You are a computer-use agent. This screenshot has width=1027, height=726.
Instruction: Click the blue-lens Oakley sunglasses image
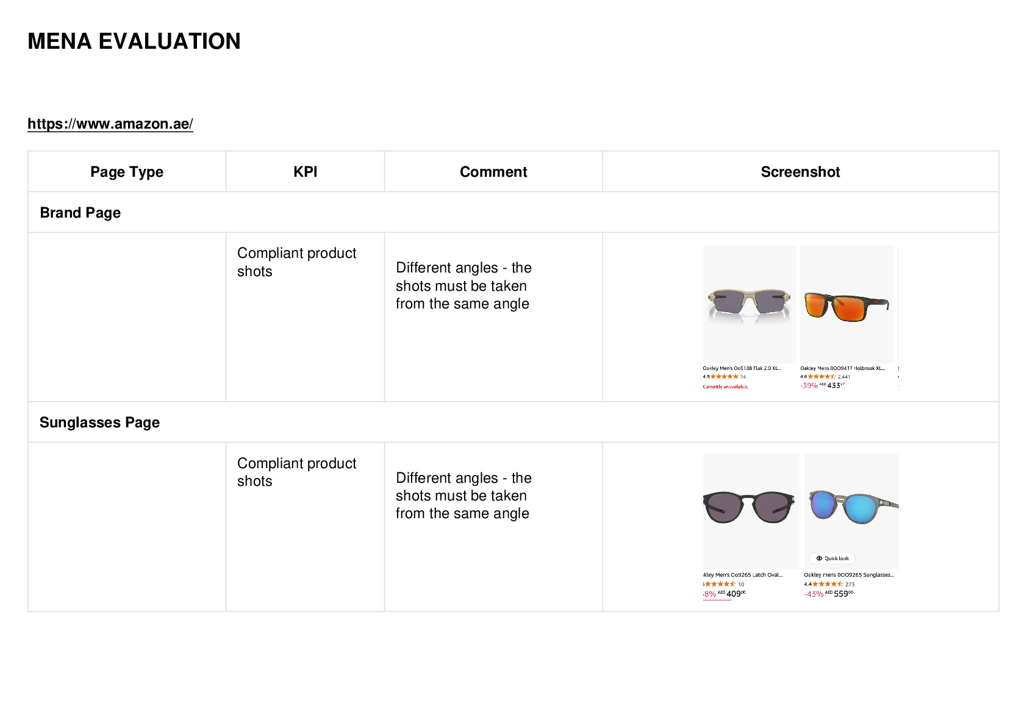851,511
